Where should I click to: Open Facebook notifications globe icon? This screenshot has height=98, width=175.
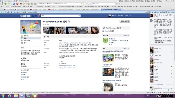click(39, 16)
